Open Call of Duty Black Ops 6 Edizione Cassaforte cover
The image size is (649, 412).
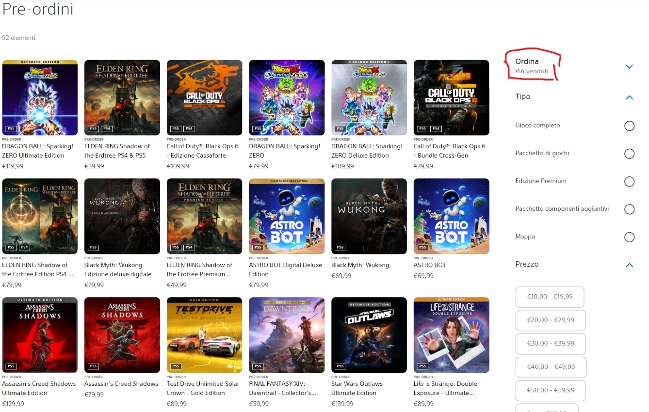[204, 97]
